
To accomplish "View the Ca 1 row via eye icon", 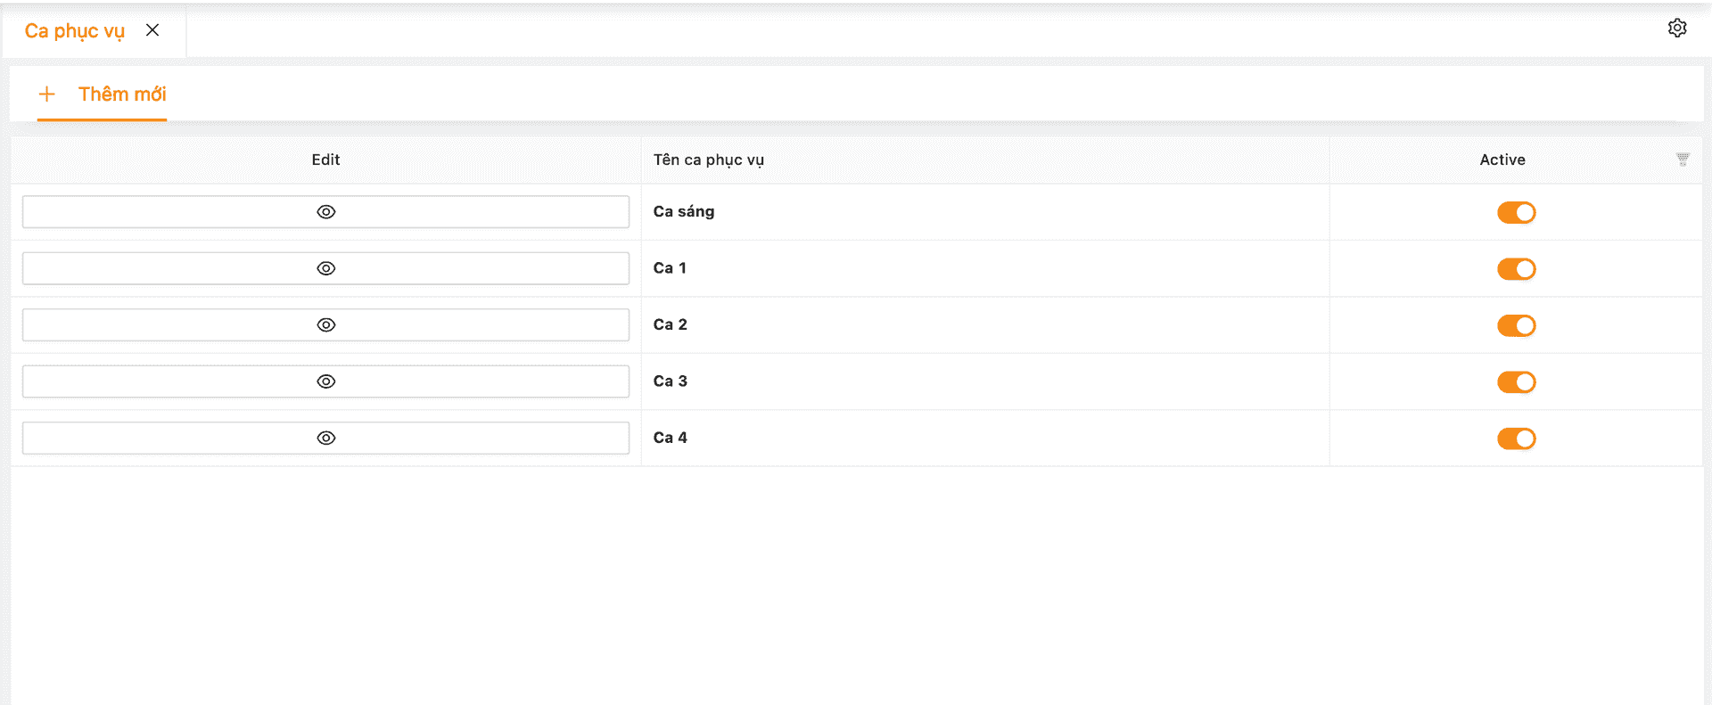I will (x=326, y=268).
